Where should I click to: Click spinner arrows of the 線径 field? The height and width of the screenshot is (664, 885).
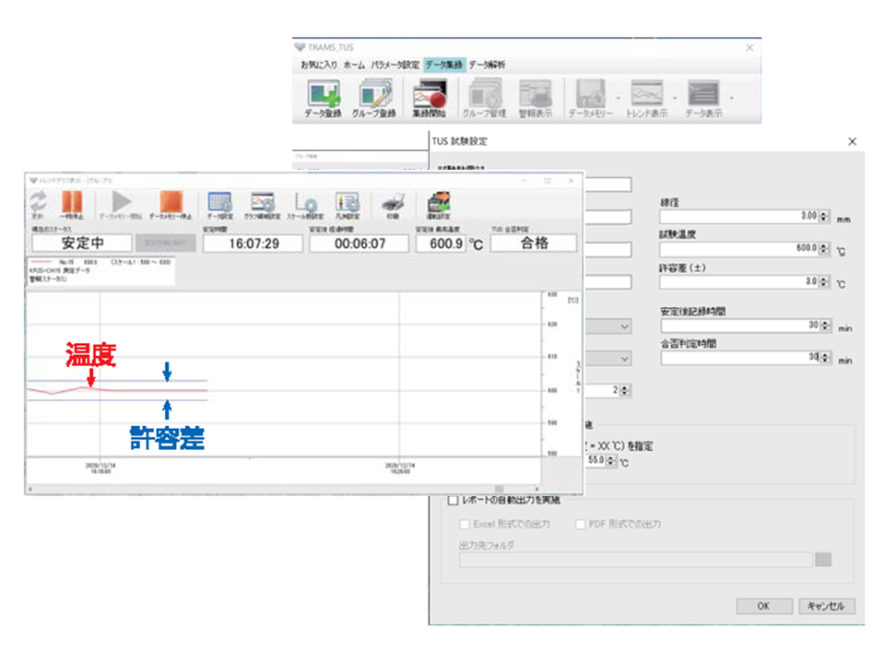(x=824, y=216)
